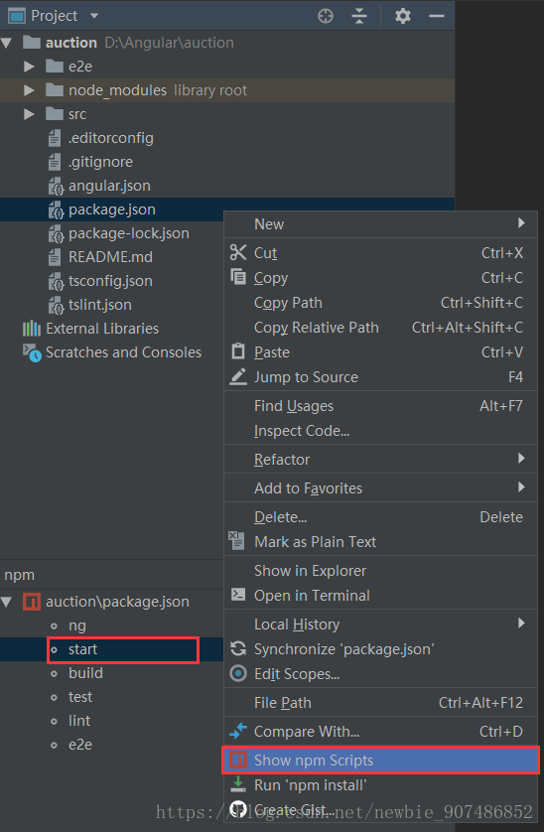The height and width of the screenshot is (832, 544).
Task: Expand the node_modules folder arrow
Action: tap(29, 90)
